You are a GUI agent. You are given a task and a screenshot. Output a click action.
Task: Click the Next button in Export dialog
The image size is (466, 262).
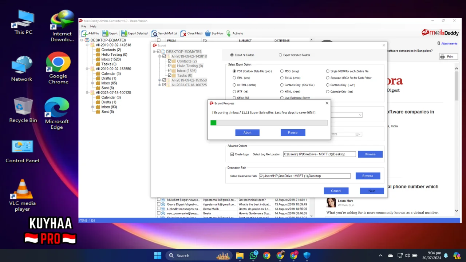click(x=372, y=191)
